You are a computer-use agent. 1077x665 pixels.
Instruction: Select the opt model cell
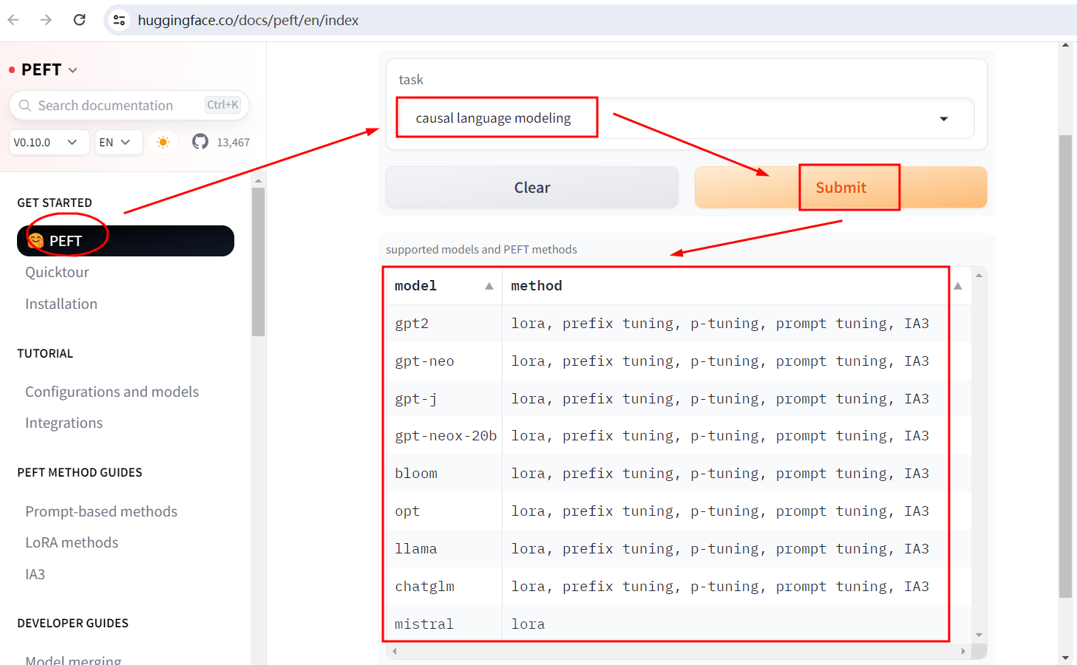pyautogui.click(x=444, y=511)
